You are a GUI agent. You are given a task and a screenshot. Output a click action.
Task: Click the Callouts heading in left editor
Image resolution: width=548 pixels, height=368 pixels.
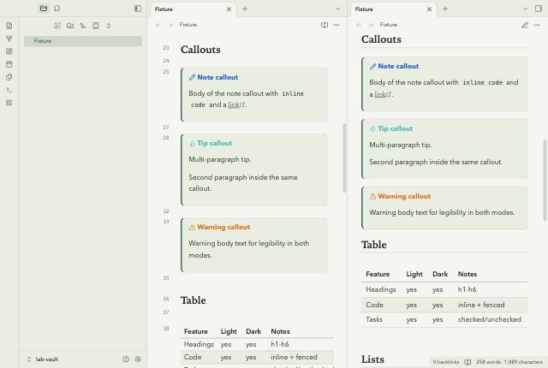pyautogui.click(x=200, y=50)
